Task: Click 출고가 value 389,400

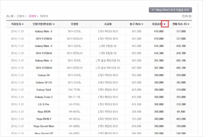Action: [x=137, y=111]
